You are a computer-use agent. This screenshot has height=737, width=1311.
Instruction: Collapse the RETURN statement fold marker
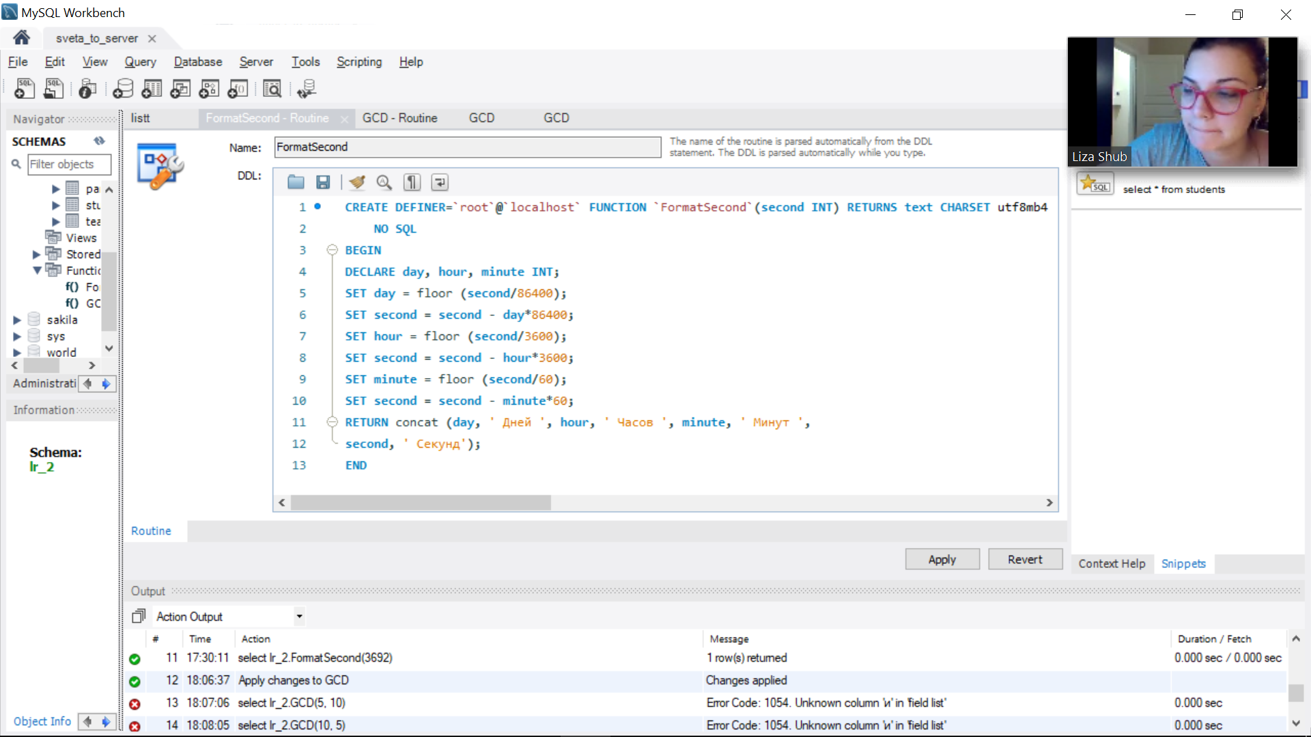pos(332,422)
